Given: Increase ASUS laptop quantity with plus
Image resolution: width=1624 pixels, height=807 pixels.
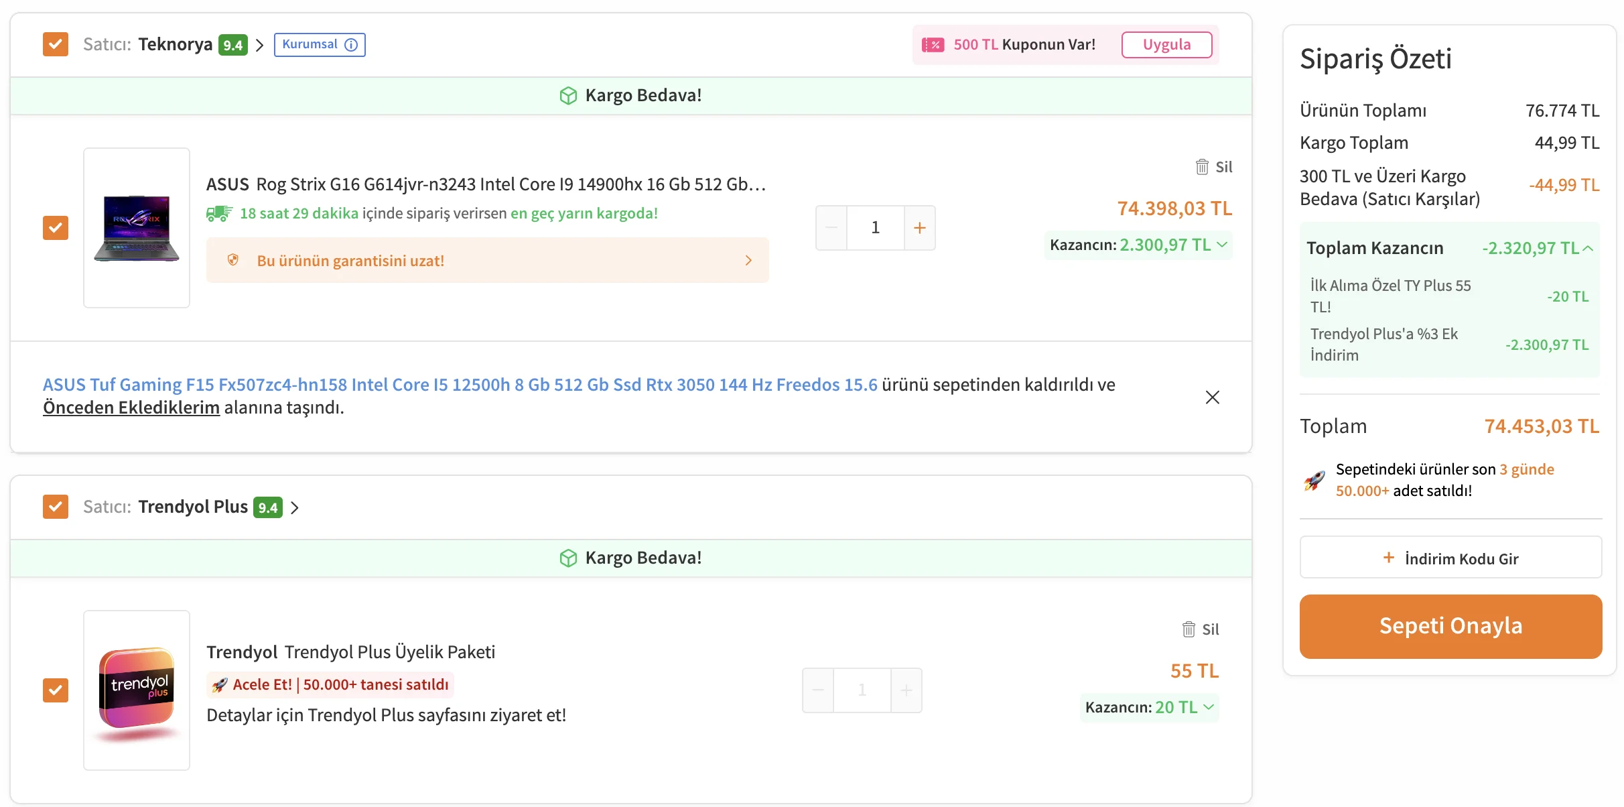Looking at the screenshot, I should pyautogui.click(x=919, y=228).
